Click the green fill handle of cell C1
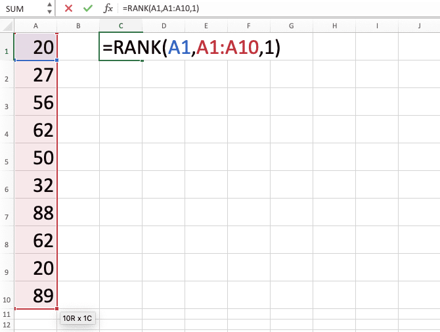Image resolution: width=440 pixels, height=332 pixels. 143,60
